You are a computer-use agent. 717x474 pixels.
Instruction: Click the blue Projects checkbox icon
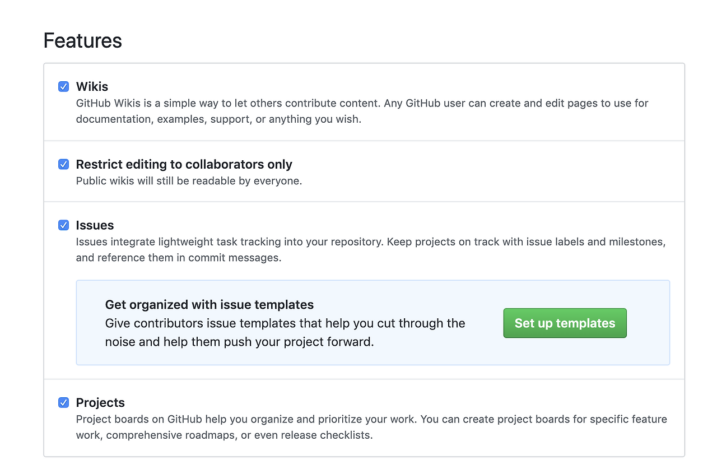[x=63, y=402]
